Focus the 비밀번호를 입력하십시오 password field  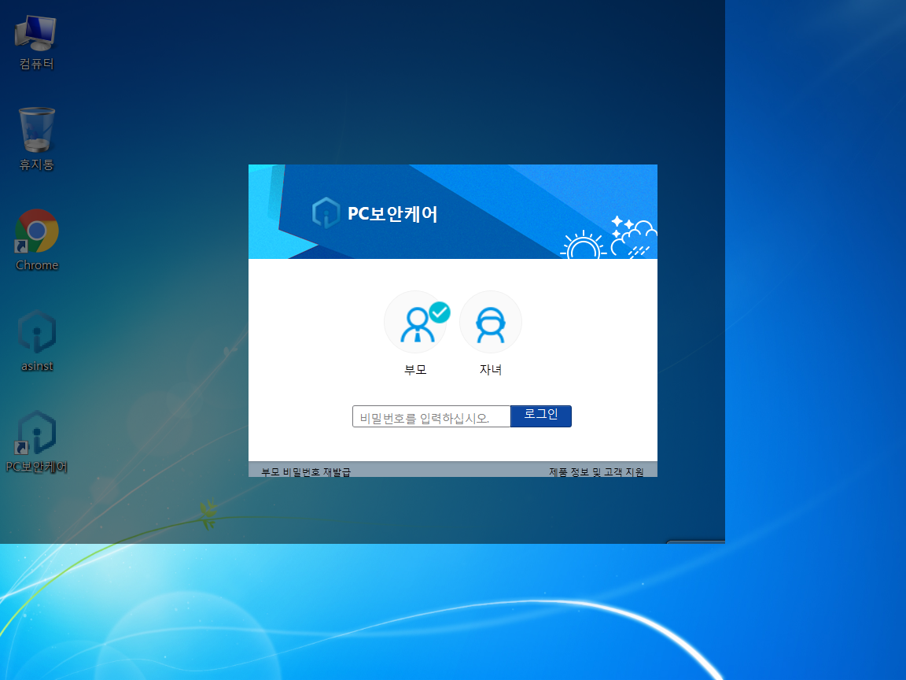[432, 416]
